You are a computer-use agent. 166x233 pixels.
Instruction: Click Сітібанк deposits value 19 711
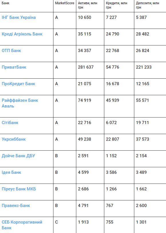click(142, 123)
